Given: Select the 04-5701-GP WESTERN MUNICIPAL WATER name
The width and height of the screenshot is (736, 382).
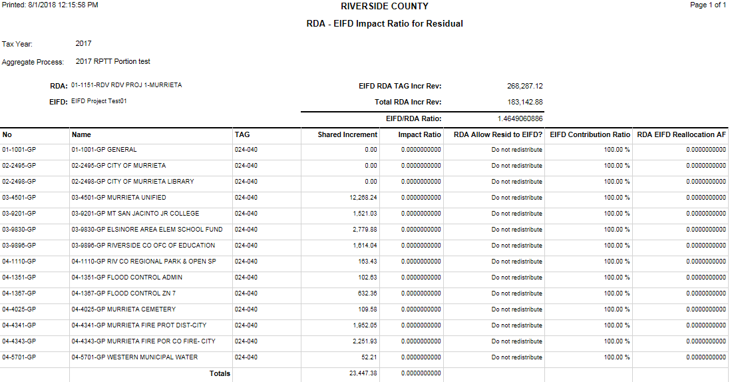Looking at the screenshot, I should (x=134, y=357).
